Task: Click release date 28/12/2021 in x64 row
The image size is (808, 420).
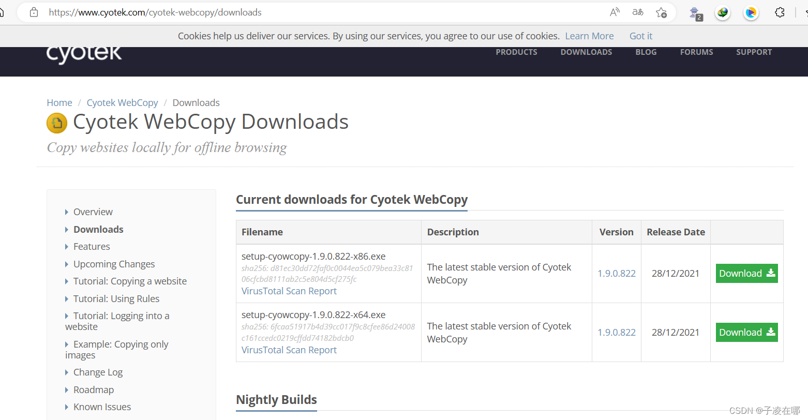Action: [676, 333]
